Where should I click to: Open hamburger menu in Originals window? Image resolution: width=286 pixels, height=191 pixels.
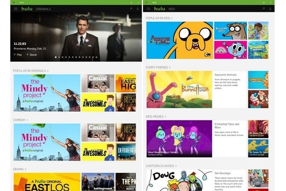[x=16, y=9]
